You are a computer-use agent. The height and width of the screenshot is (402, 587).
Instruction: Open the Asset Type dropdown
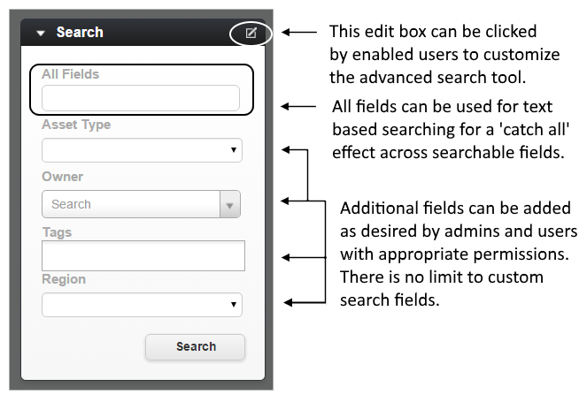(142, 150)
